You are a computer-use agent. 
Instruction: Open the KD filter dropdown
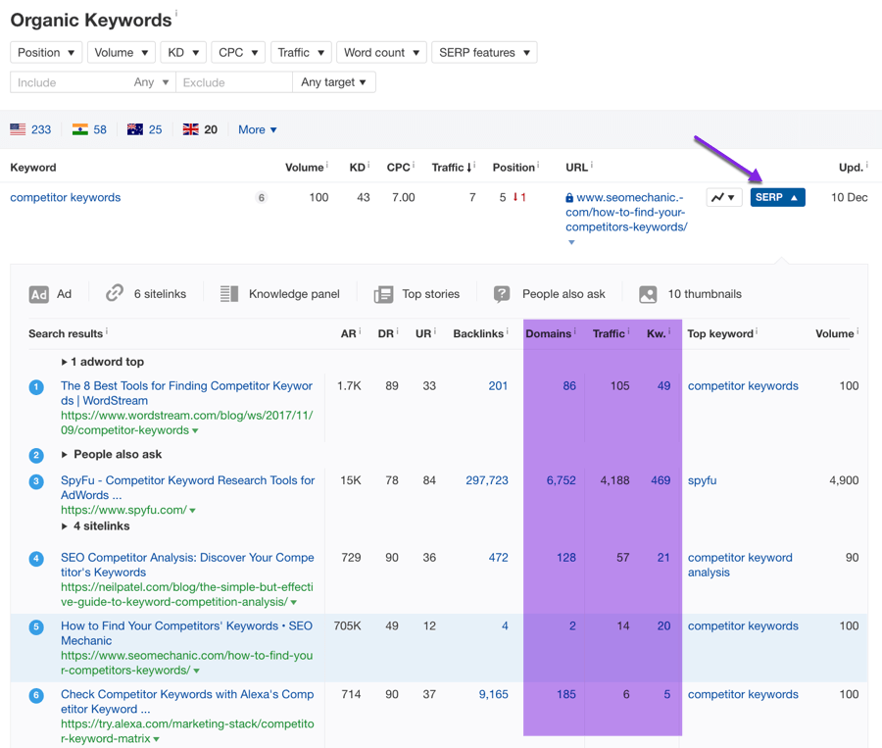[182, 53]
